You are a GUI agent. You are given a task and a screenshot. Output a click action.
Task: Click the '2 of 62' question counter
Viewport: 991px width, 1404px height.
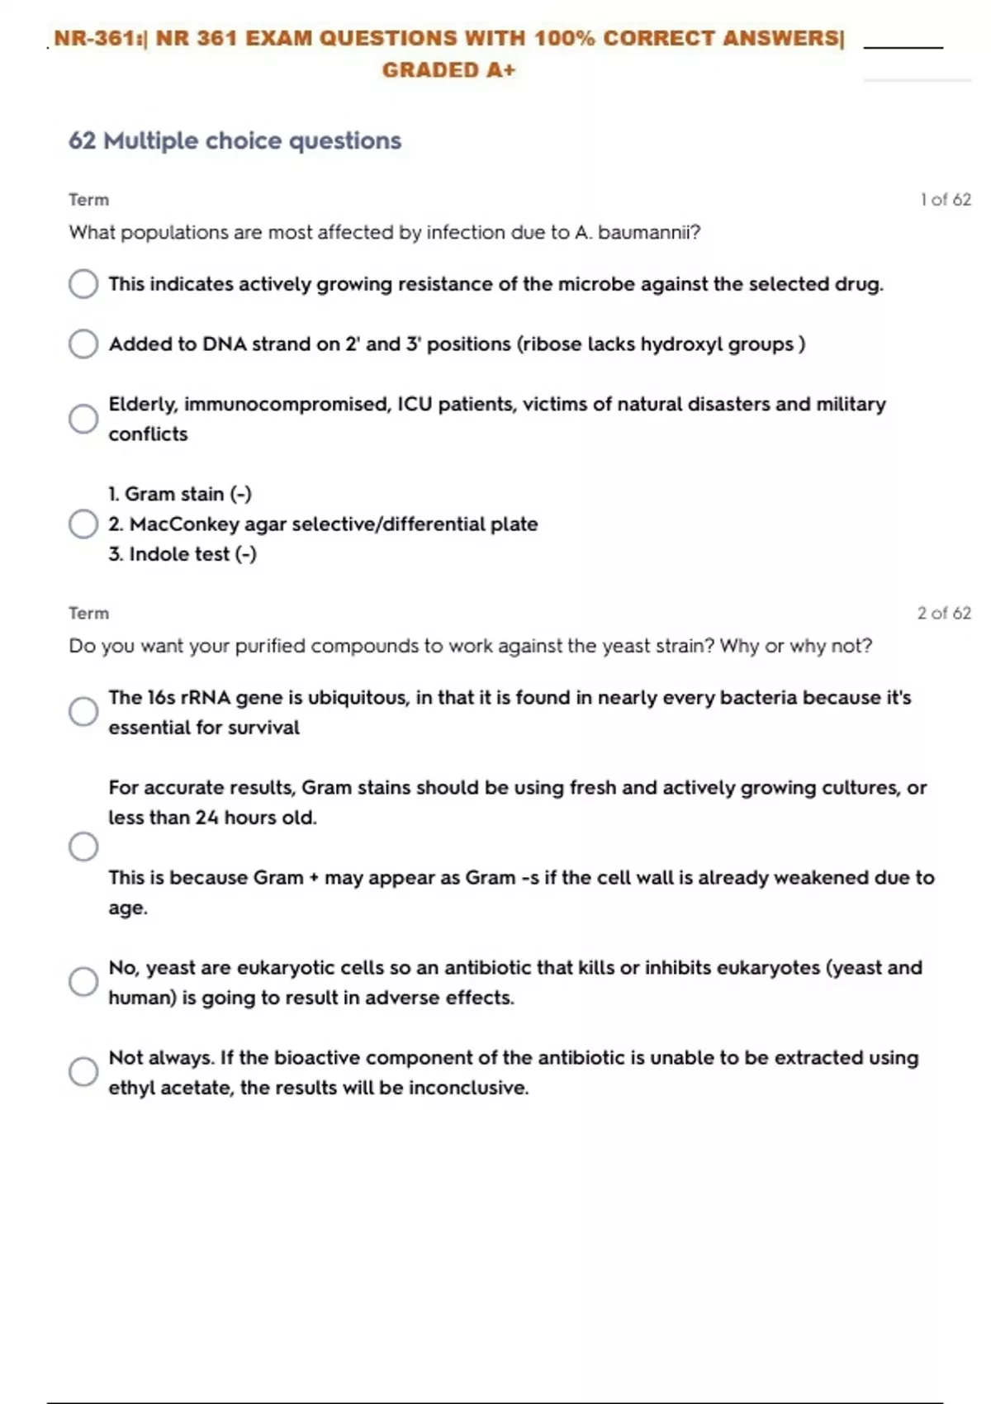(x=944, y=613)
